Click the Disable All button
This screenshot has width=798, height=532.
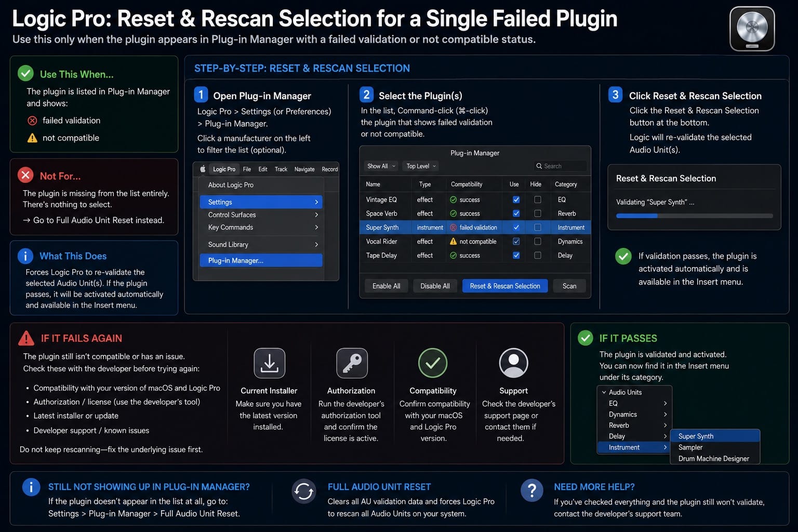click(x=435, y=286)
